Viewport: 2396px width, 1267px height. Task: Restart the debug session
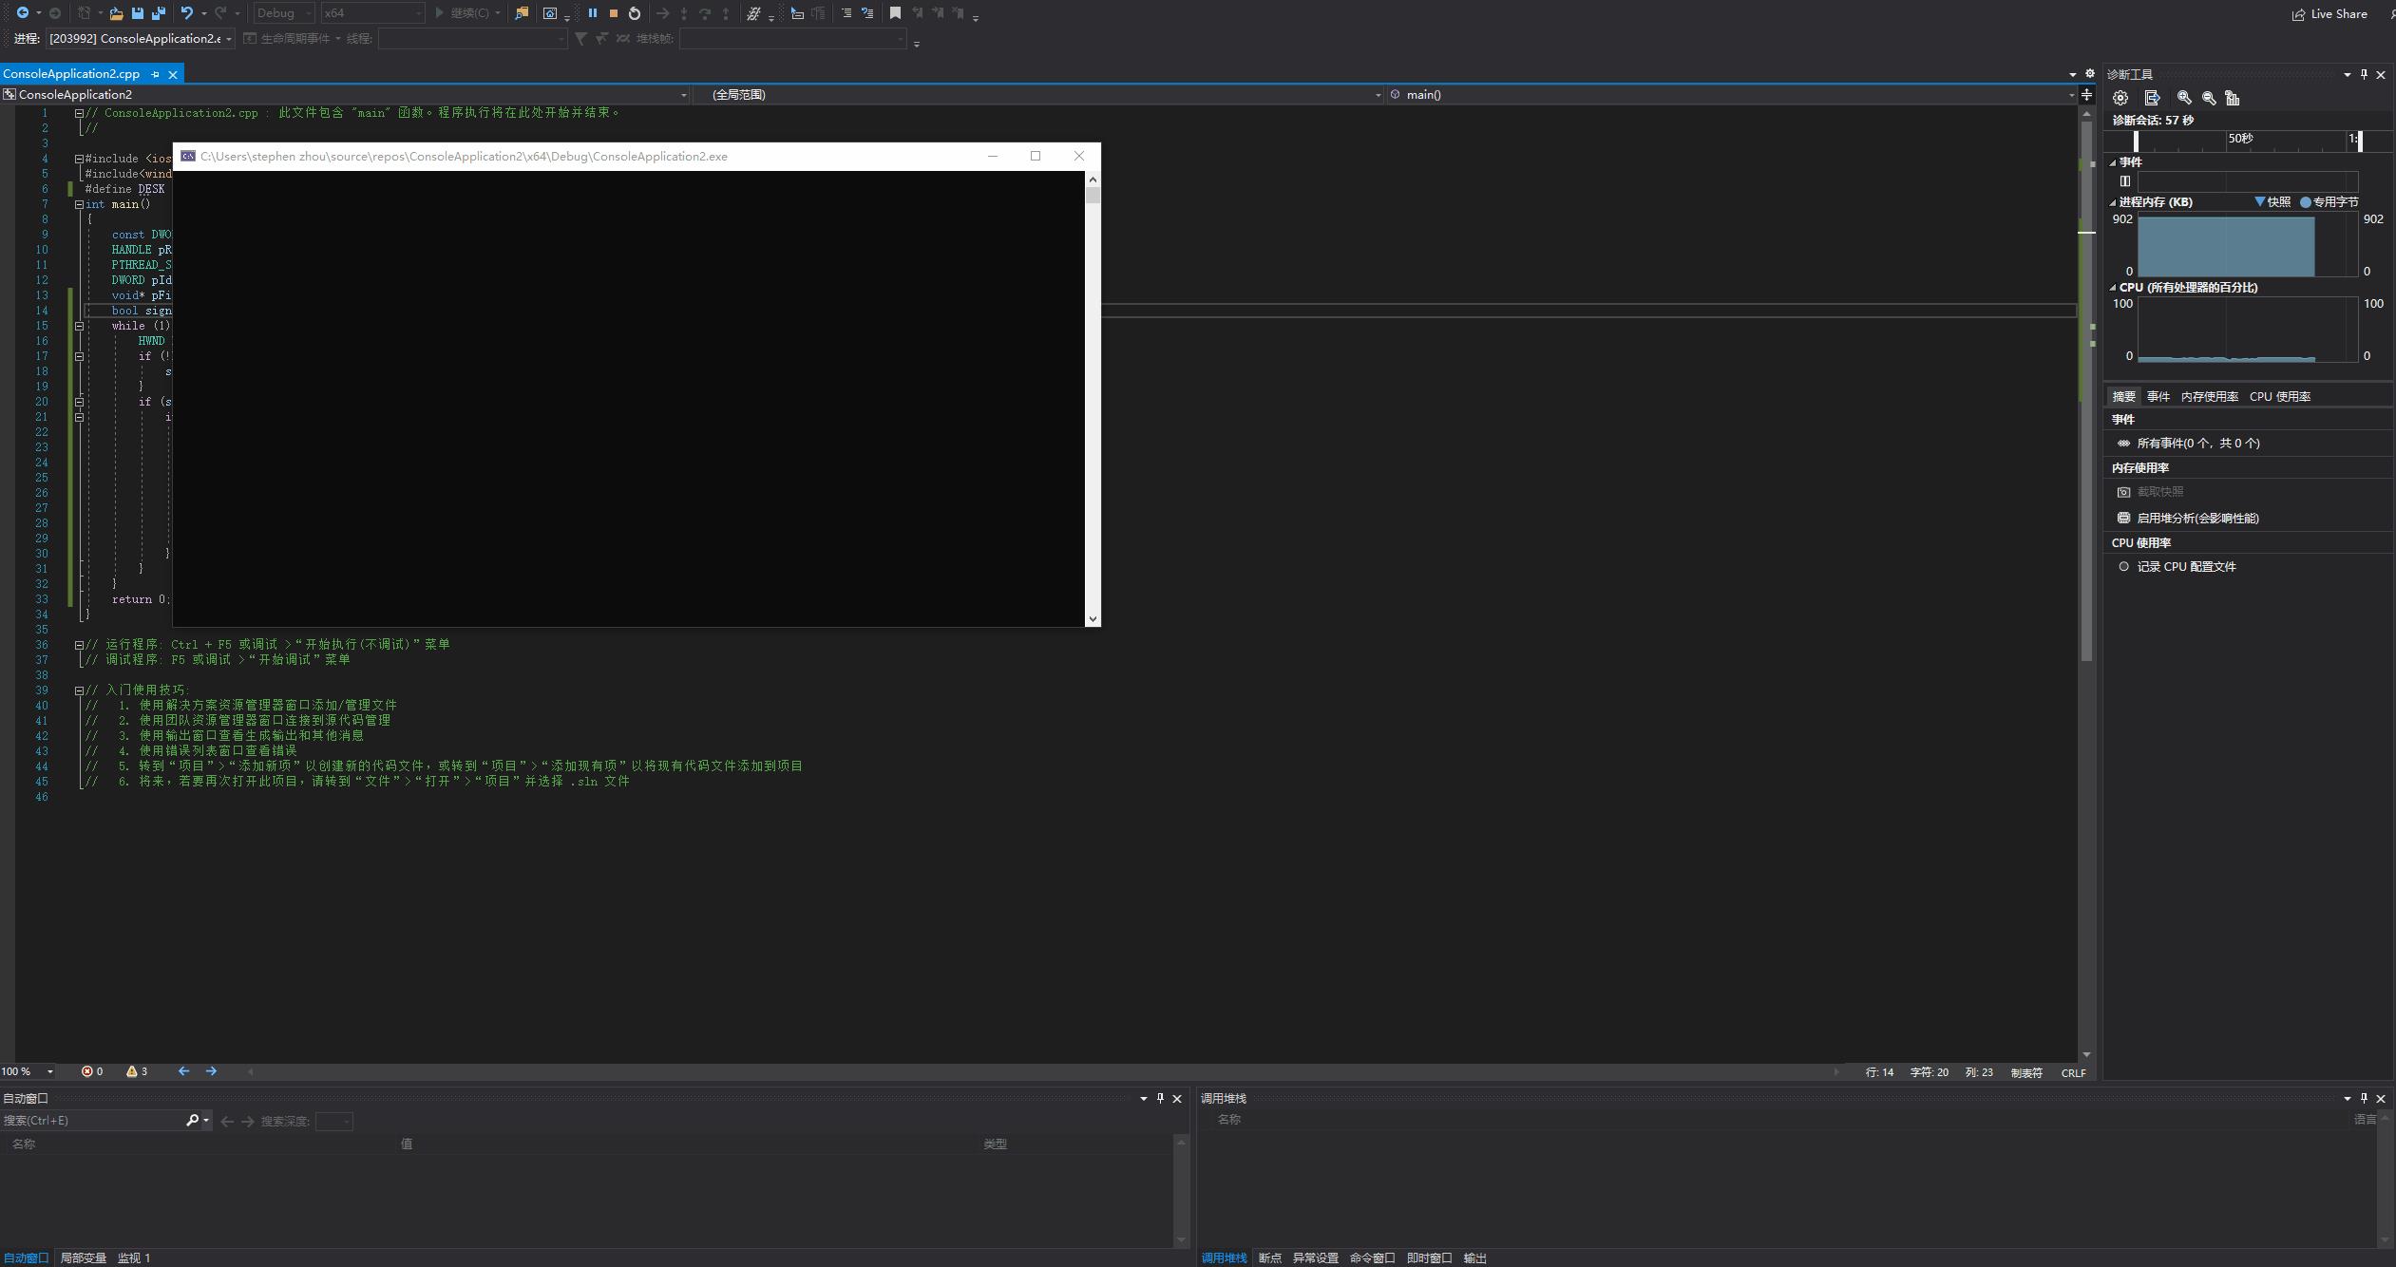[x=635, y=13]
